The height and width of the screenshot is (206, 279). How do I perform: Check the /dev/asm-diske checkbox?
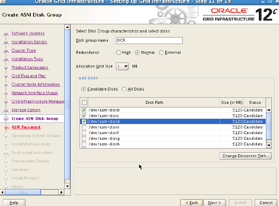(84, 127)
